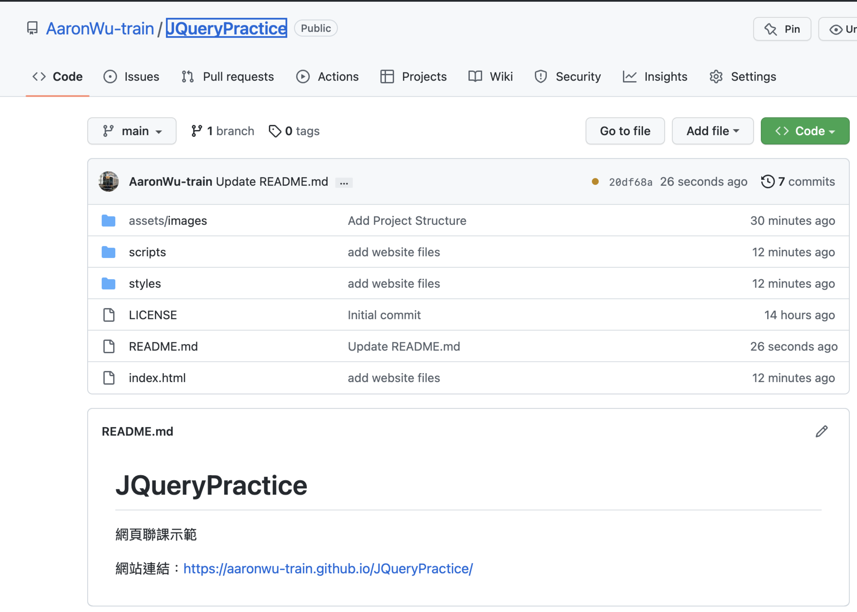857x612 pixels.
Task: Open the Insights tab
Action: 655,77
